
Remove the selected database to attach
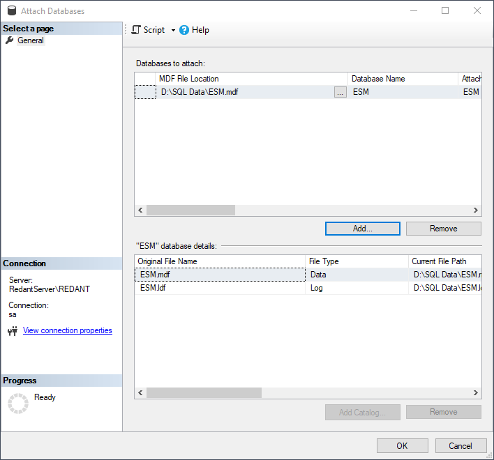click(x=443, y=229)
